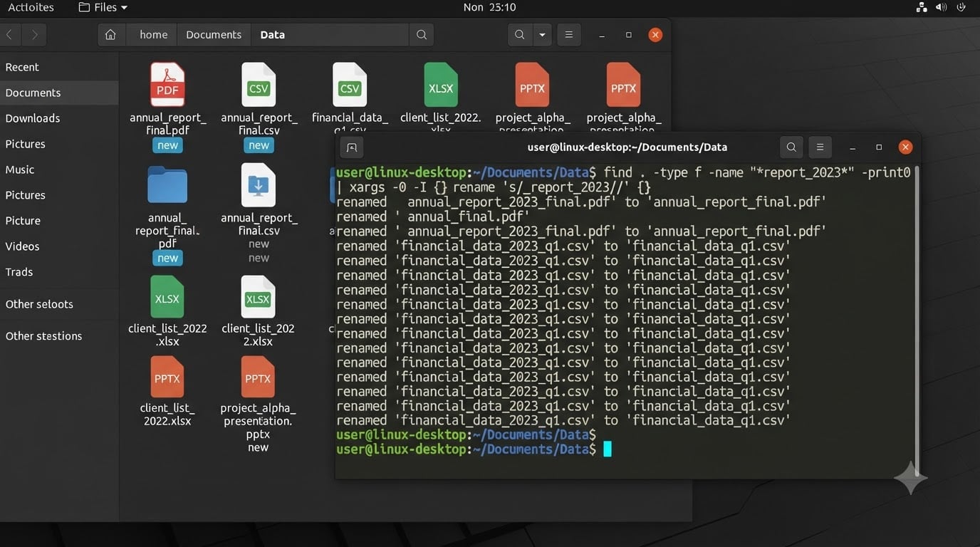This screenshot has height=547, width=980.
Task: Open the Files app menu in top bar
Action: click(103, 7)
